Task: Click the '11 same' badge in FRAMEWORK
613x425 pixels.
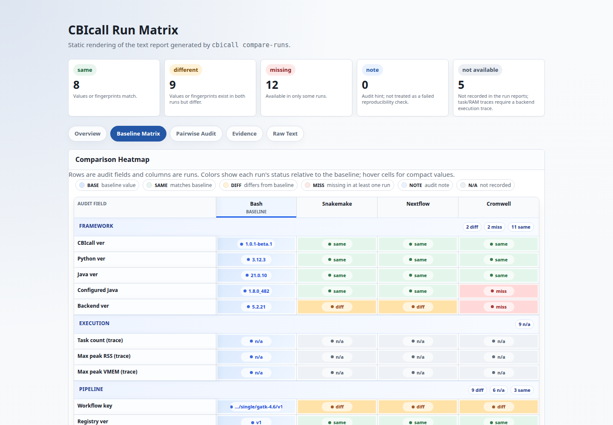Action: tap(521, 227)
